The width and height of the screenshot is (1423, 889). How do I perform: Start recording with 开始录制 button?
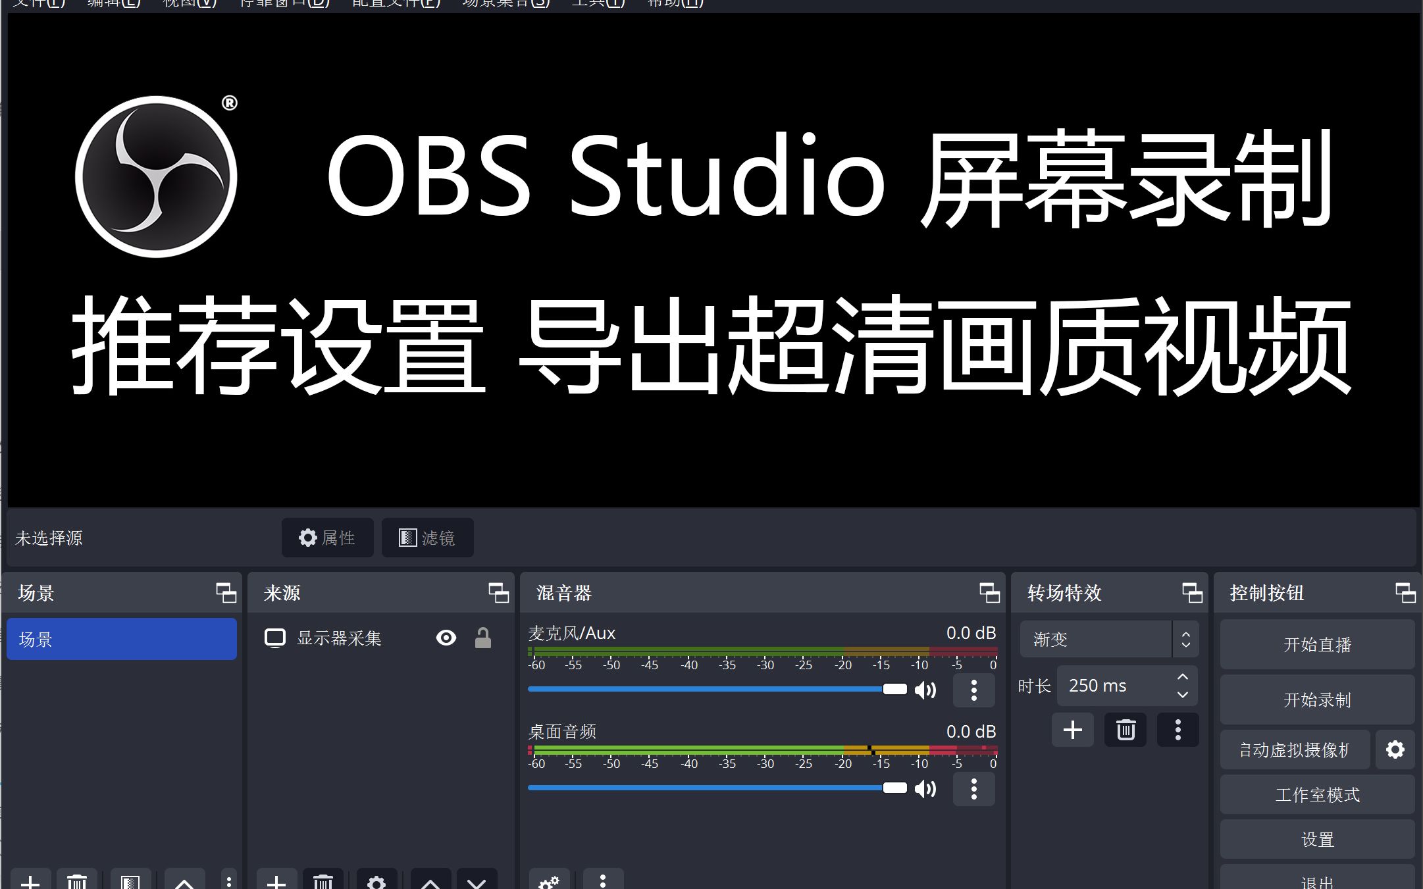click(1317, 699)
